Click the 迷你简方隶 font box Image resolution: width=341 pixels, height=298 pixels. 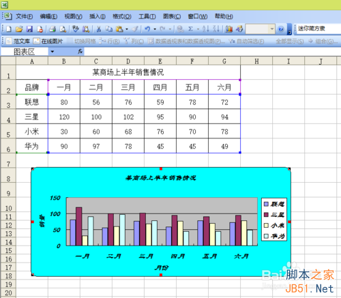point(318,29)
